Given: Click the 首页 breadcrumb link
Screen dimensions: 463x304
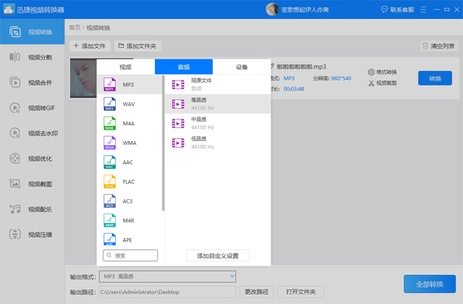Looking at the screenshot, I should (75, 28).
